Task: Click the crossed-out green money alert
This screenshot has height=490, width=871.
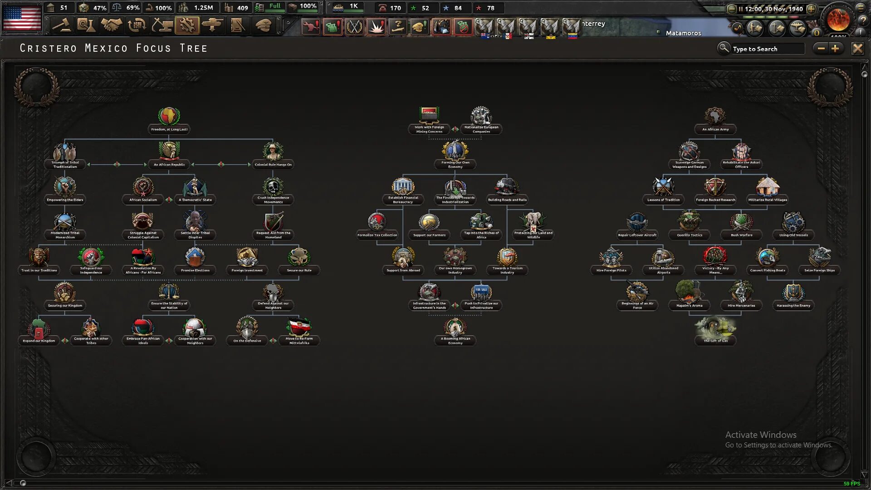Action: (x=463, y=27)
